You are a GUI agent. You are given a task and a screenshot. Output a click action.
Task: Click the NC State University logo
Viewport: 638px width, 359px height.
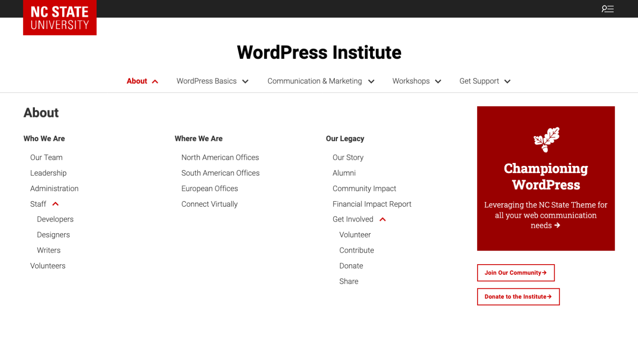click(60, 18)
